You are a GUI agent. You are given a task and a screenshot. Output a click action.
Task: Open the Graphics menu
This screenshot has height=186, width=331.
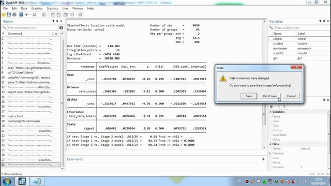[37, 8]
